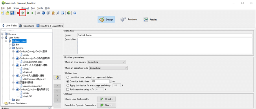The height and width of the screenshot is (109, 256).
Task: Click the move down arrow button
Action: click(x=57, y=91)
